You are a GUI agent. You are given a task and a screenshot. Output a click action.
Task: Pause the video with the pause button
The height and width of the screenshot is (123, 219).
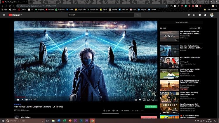click(x=18, y=100)
